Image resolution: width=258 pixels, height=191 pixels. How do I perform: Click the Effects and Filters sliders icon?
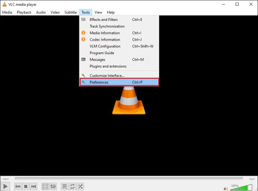coord(83,19)
